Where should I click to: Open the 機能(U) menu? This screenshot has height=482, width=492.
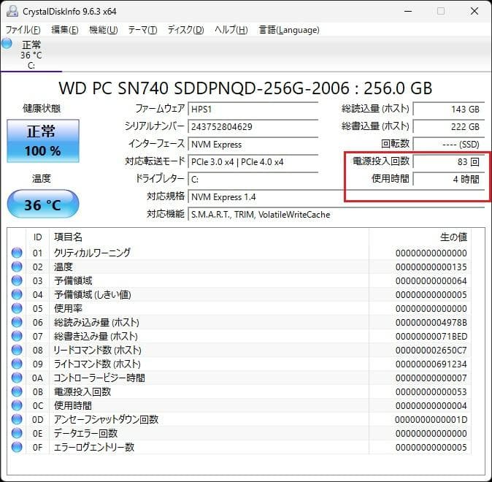pos(103,30)
